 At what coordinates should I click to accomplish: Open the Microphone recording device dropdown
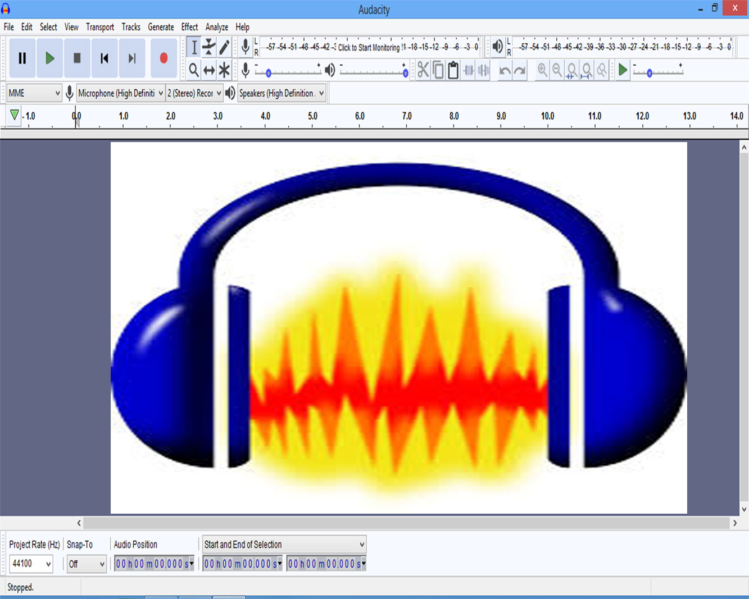(121, 93)
